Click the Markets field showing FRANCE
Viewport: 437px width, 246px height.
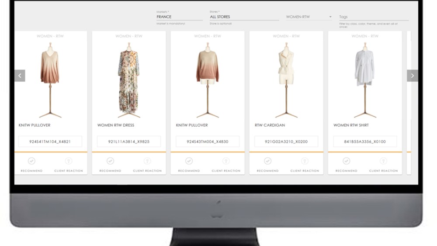coord(180,17)
